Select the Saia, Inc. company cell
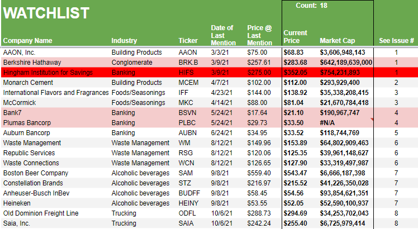The image size is (418, 229). (17, 223)
